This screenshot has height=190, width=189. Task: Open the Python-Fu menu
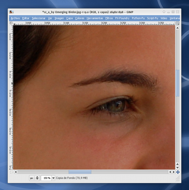(x=138, y=18)
